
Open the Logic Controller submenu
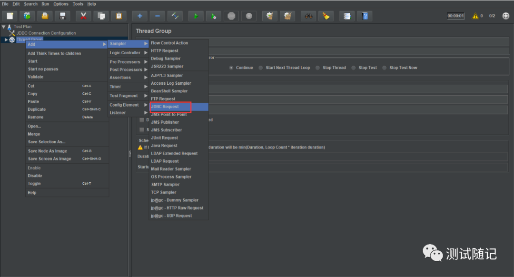tap(128, 53)
